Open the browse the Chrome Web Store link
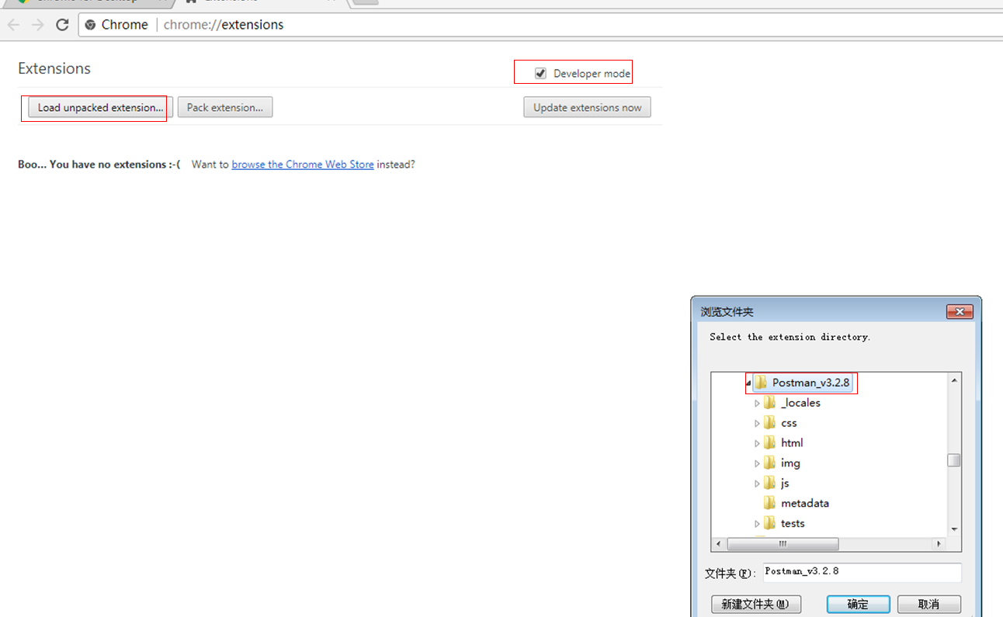The image size is (1003, 617). point(303,165)
